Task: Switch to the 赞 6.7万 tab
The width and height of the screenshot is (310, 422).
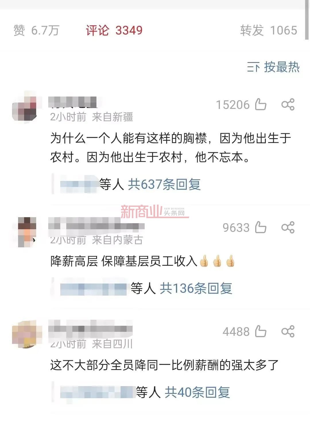Action: point(36,30)
